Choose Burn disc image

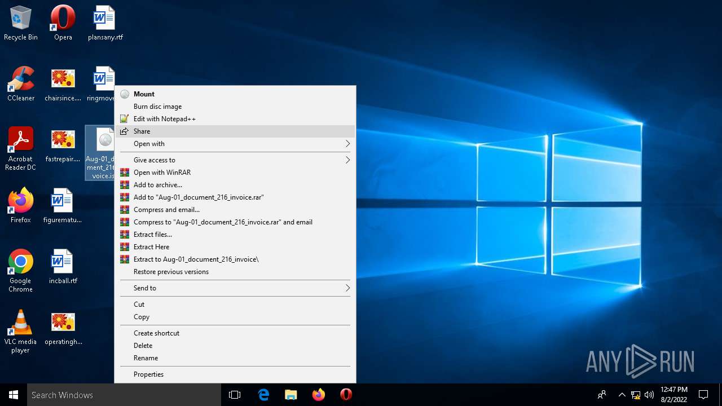(x=235, y=107)
